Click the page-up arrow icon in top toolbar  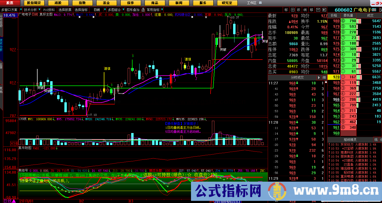(x=318, y=10)
